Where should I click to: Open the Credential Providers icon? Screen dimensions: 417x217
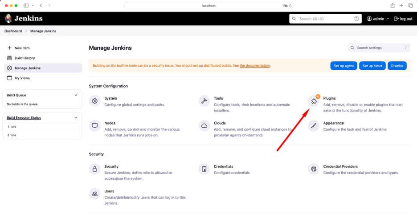(x=314, y=169)
